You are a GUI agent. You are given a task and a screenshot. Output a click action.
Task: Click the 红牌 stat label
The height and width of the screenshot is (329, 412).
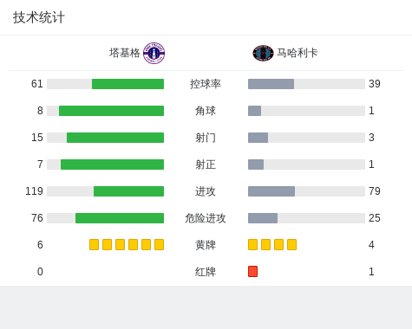pyautogui.click(x=206, y=272)
